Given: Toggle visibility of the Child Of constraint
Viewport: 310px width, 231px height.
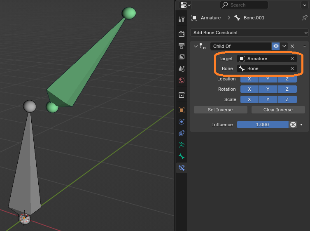Looking at the screenshot, I should (x=276, y=46).
